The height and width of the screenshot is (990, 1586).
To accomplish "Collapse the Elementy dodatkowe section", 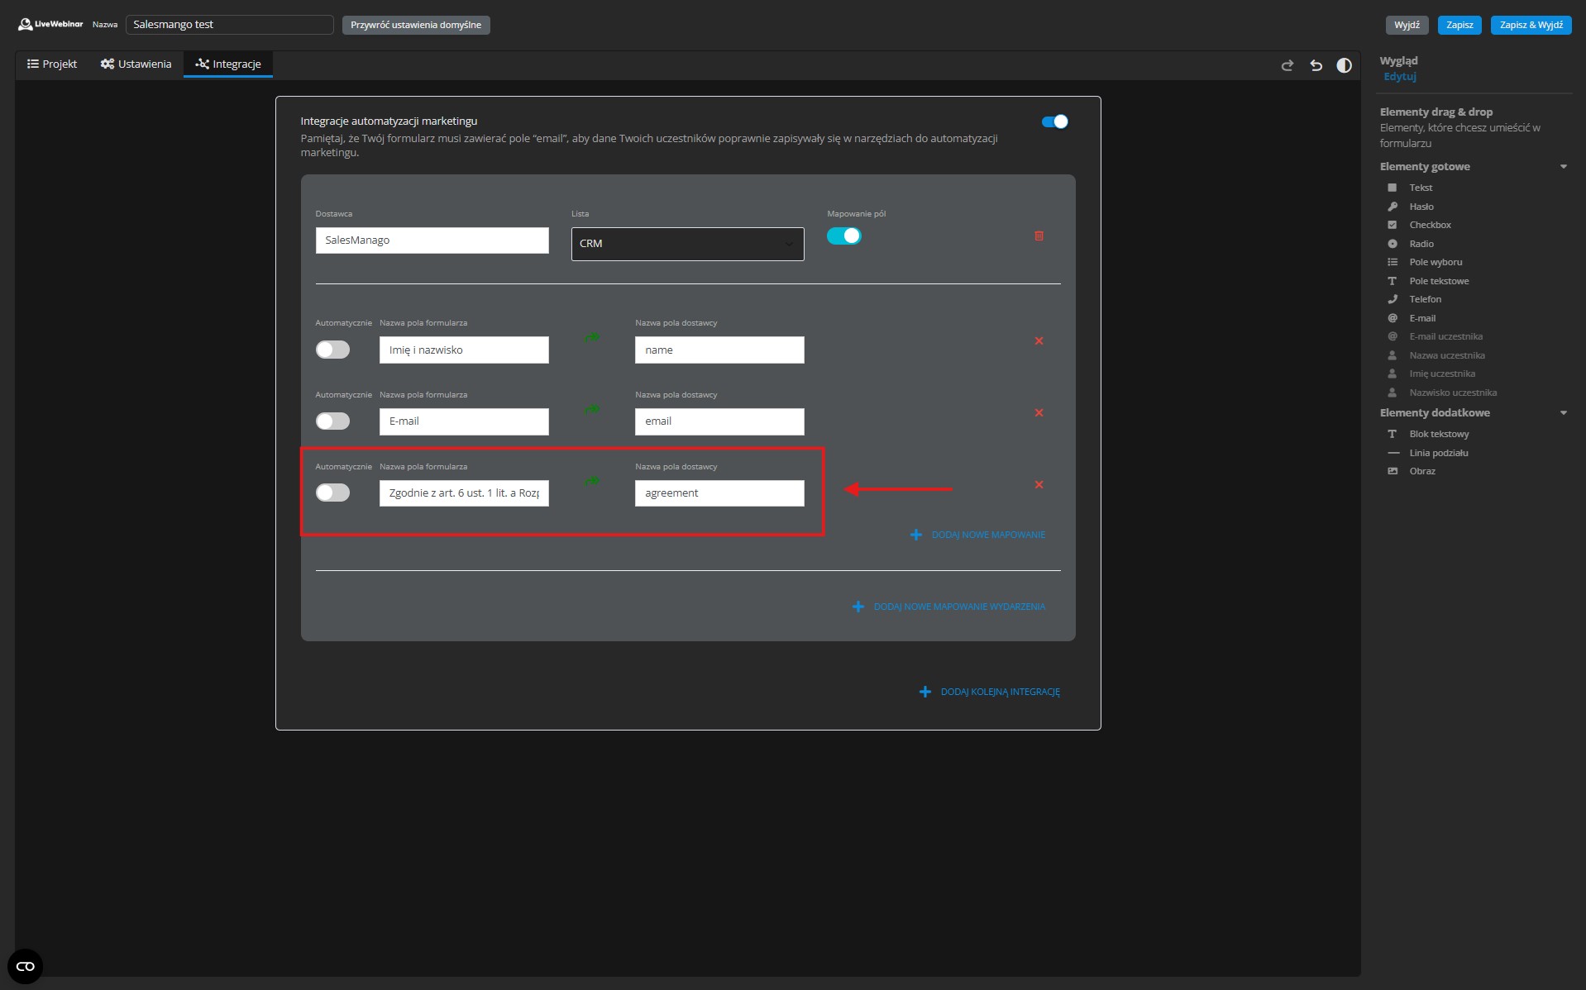I will click(1563, 412).
